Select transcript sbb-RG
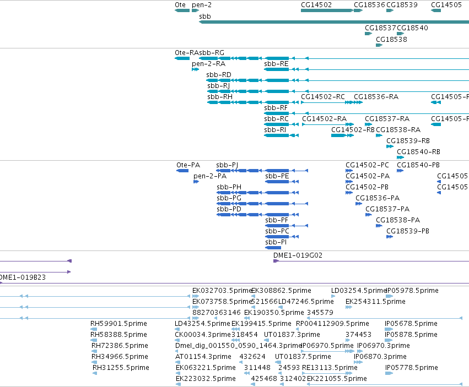 [x=334, y=58]
